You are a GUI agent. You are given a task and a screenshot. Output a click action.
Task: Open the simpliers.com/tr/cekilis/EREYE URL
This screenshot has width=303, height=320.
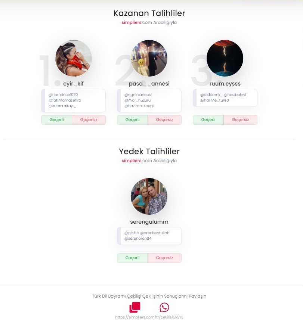149,317
